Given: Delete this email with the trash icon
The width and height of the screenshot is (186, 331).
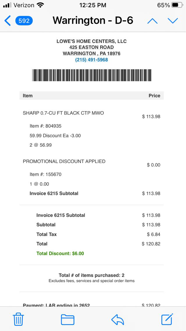Looking at the screenshot, I should pos(18,319).
